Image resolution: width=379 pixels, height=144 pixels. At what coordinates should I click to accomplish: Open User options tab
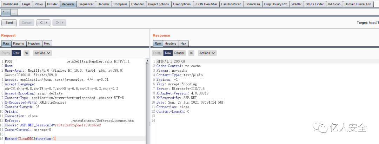click(182, 4)
